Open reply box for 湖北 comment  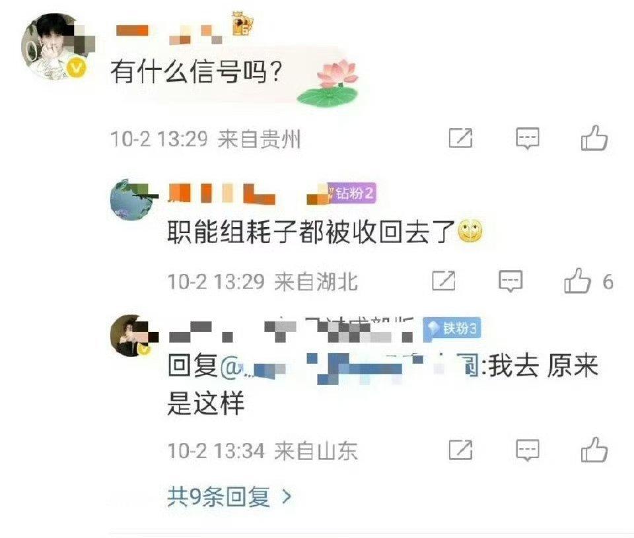point(511,281)
